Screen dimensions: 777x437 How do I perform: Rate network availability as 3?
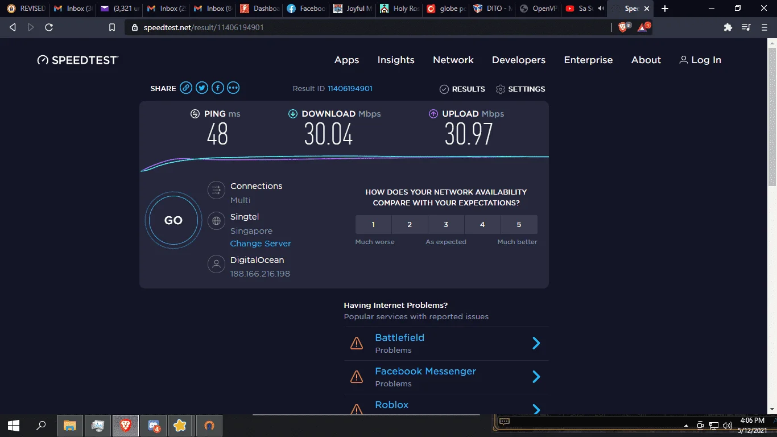tap(446, 224)
